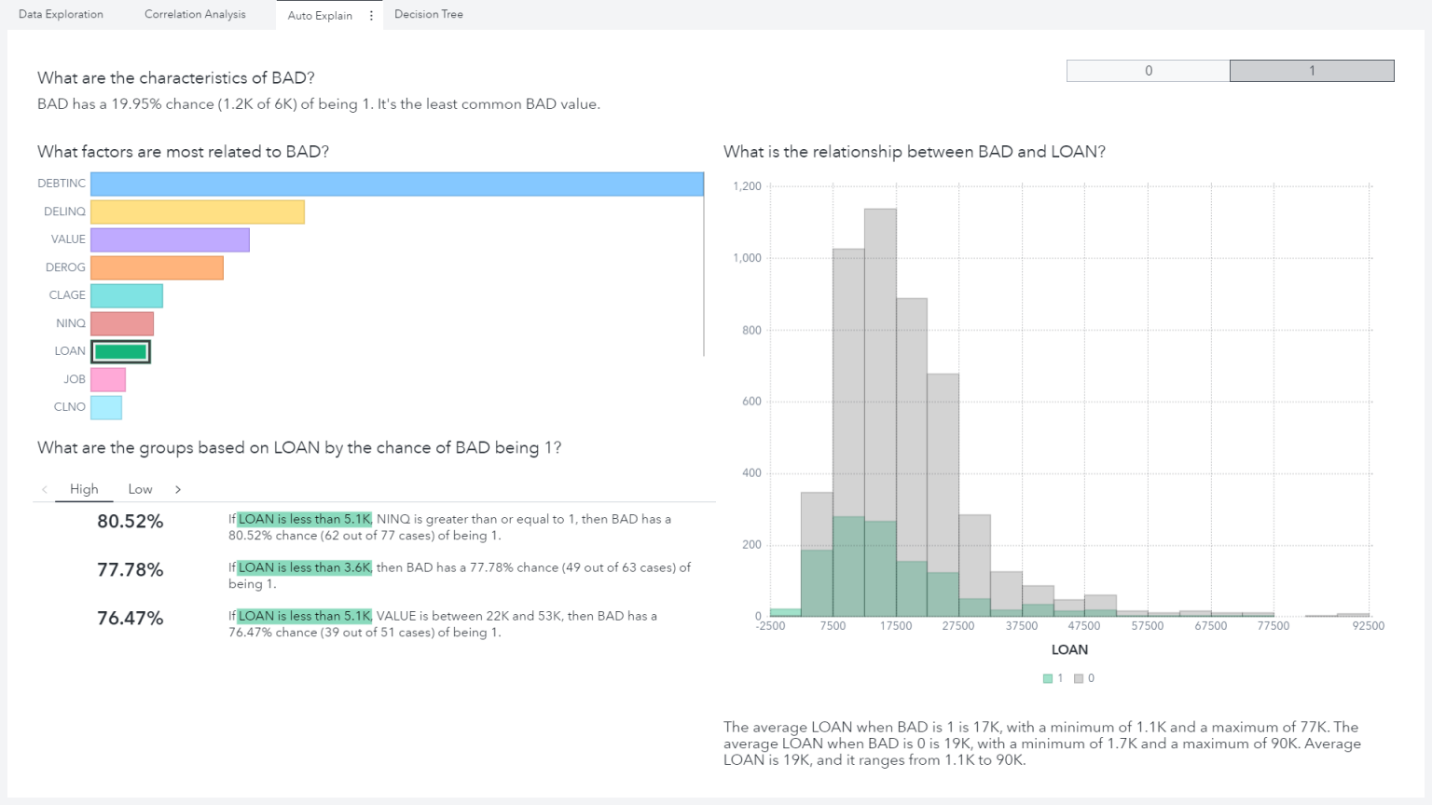Open the Auto Explain tab options menu
The height and width of the screenshot is (805, 1432).
click(x=371, y=16)
